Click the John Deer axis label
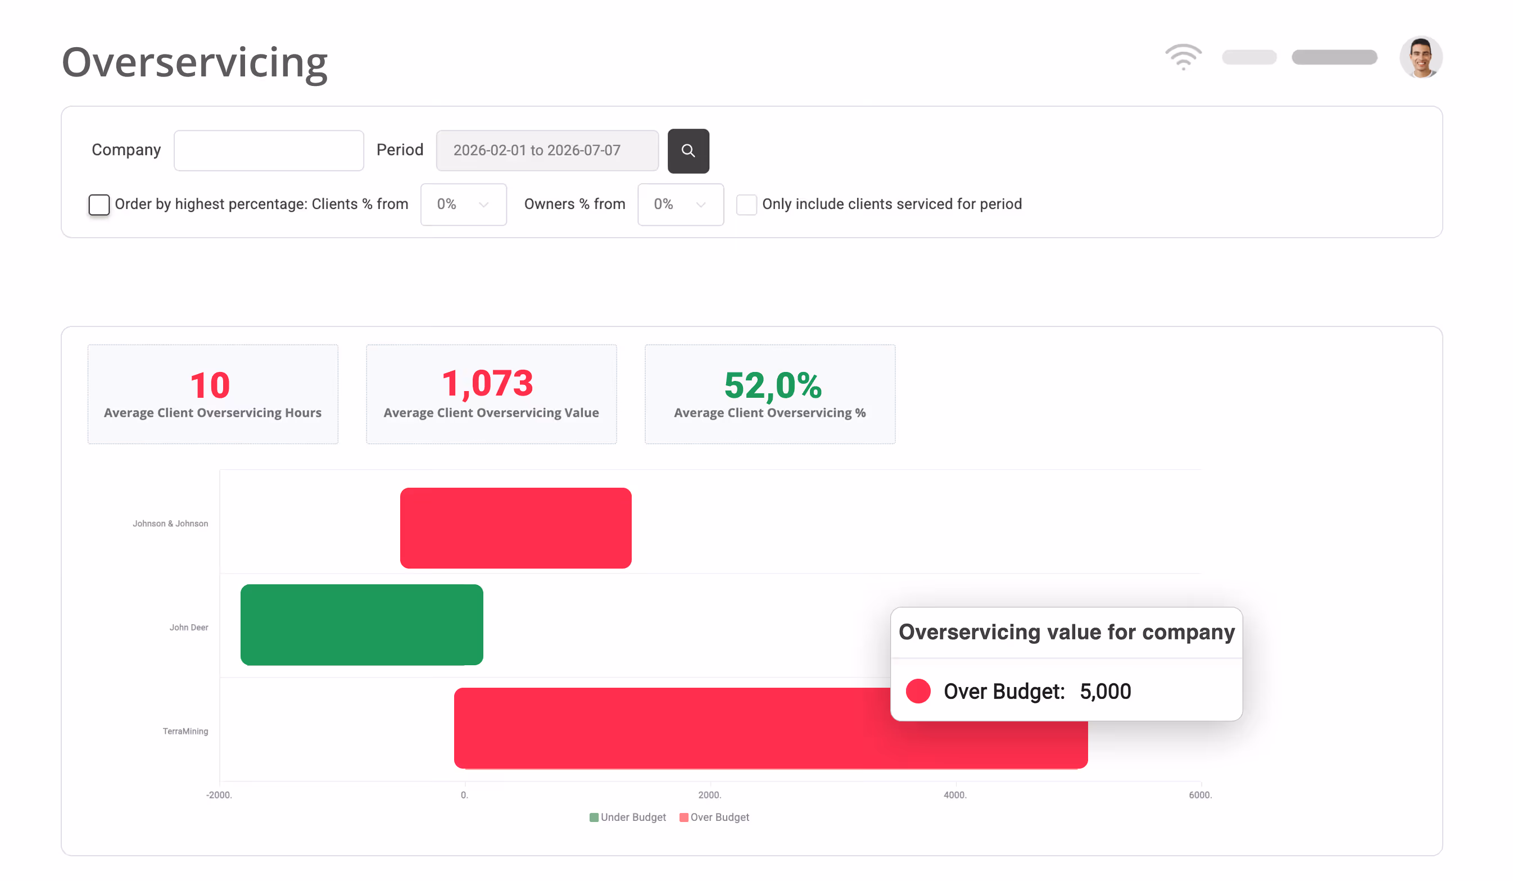 (188, 627)
